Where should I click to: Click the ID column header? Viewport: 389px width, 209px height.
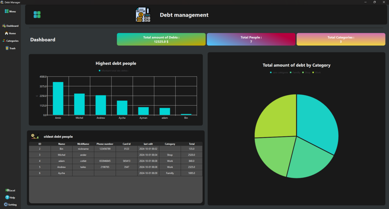40,144
